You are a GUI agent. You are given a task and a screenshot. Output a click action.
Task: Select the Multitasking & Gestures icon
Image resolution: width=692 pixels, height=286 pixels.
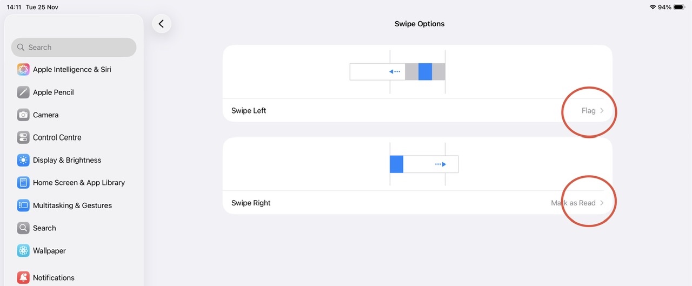coord(23,206)
